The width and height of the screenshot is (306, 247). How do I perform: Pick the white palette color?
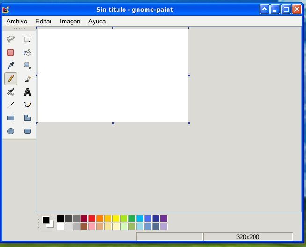click(60, 226)
